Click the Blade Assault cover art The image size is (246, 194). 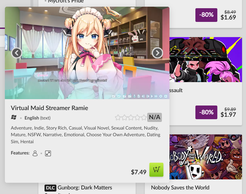206,60
